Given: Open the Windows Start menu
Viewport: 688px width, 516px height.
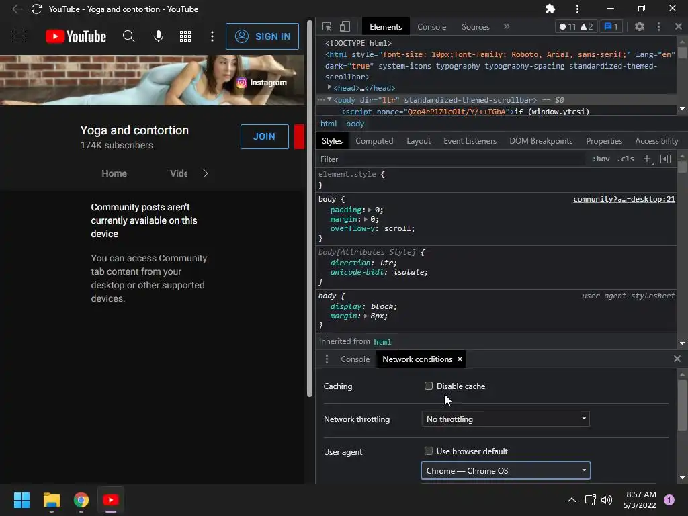Looking at the screenshot, I should [21, 500].
